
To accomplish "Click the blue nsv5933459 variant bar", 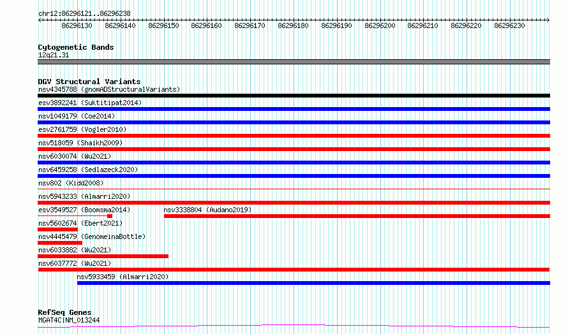I will click(x=314, y=283).
